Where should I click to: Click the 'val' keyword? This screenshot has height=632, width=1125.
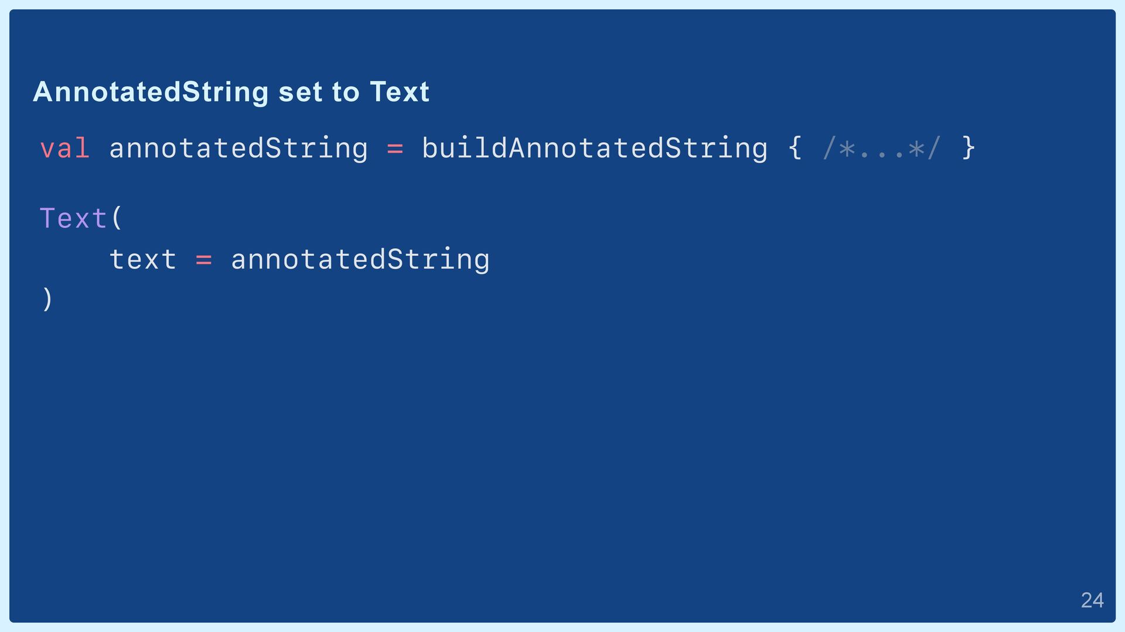[64, 147]
